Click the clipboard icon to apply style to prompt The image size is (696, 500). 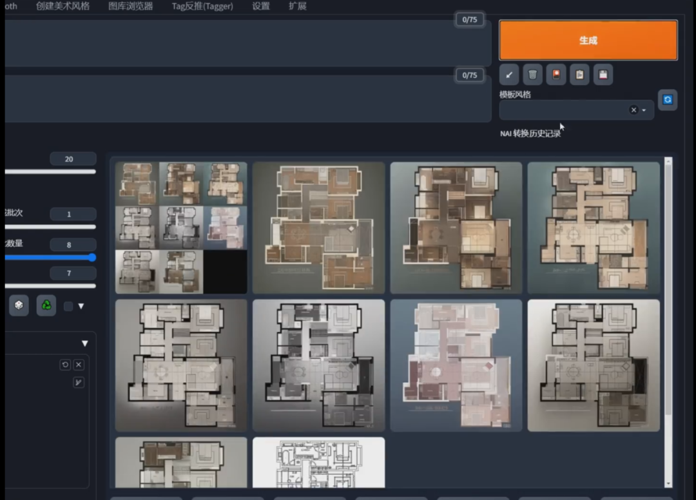pos(579,75)
